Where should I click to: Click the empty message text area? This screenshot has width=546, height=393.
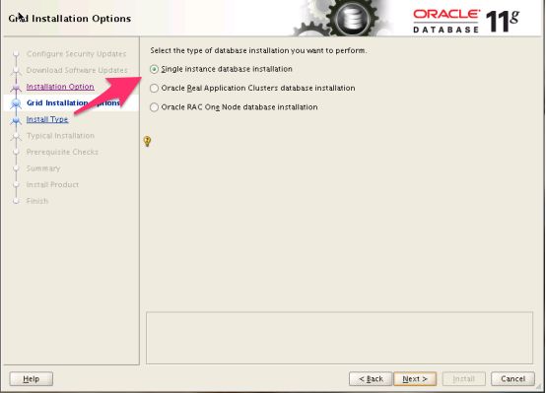(339, 338)
